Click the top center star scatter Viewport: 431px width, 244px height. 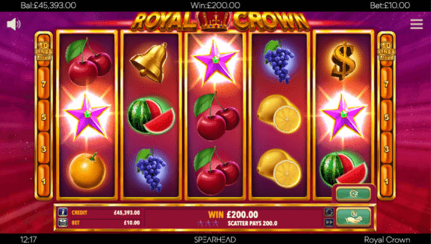click(x=215, y=62)
